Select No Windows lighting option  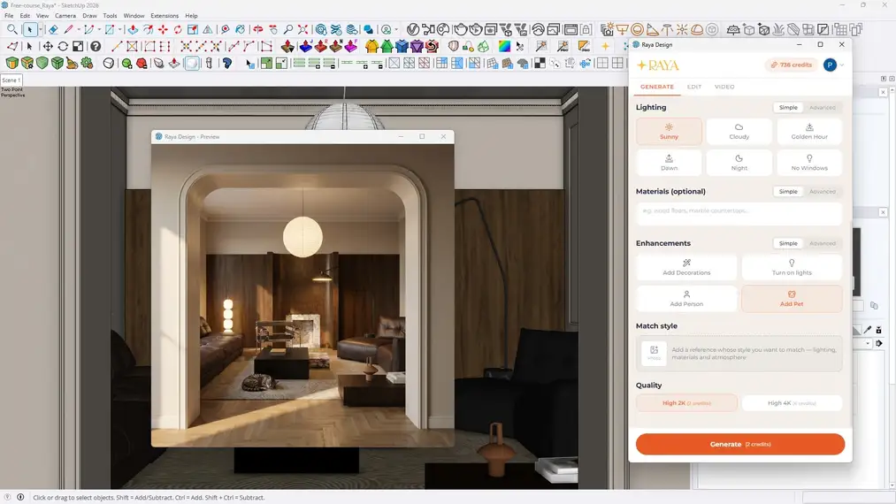pos(809,163)
